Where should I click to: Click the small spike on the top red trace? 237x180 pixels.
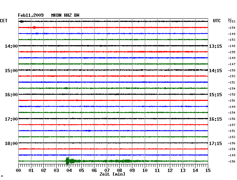click(x=35, y=27)
